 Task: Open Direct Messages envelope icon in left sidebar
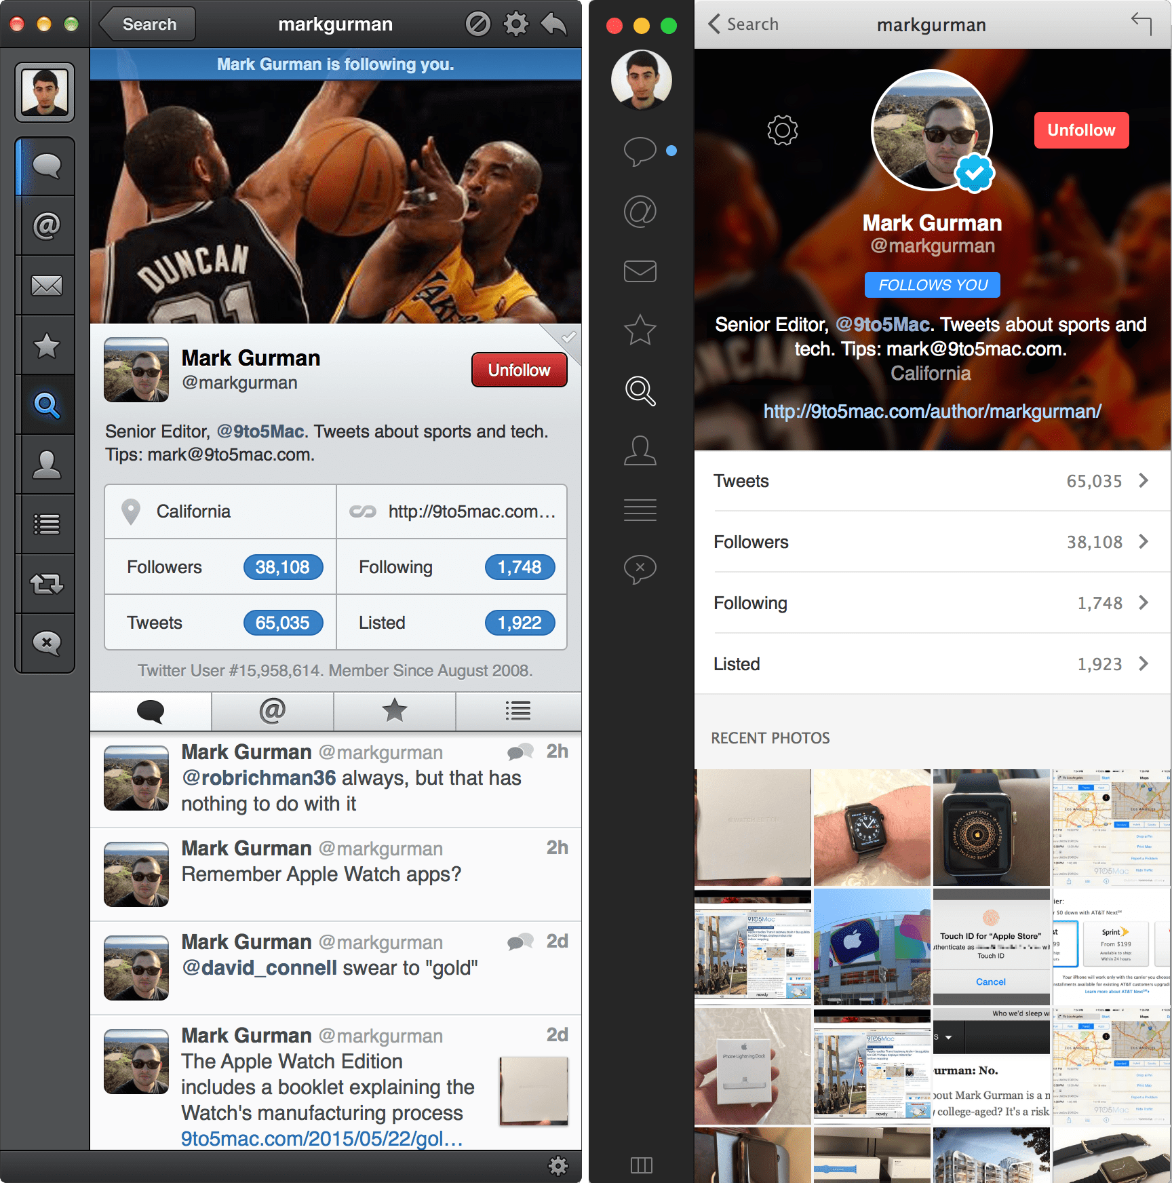pos(45,284)
